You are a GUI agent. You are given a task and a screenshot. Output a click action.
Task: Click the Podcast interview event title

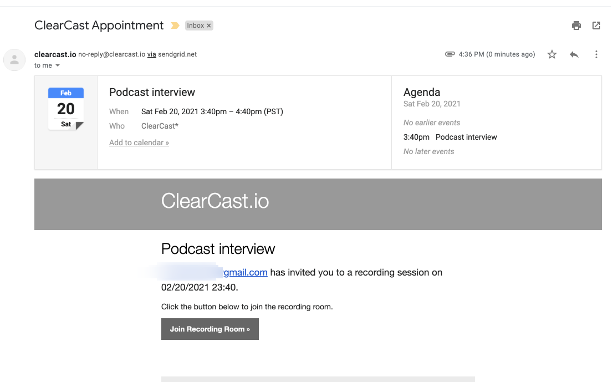point(152,92)
